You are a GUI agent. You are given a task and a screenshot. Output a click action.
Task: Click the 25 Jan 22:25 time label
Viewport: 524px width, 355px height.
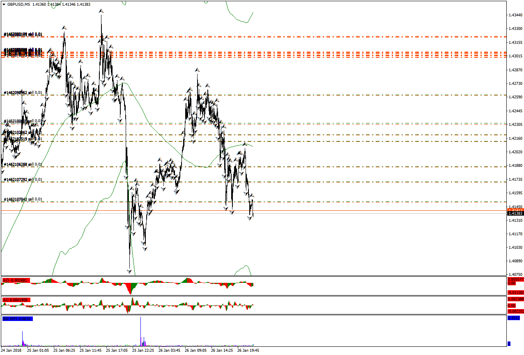tap(143, 350)
